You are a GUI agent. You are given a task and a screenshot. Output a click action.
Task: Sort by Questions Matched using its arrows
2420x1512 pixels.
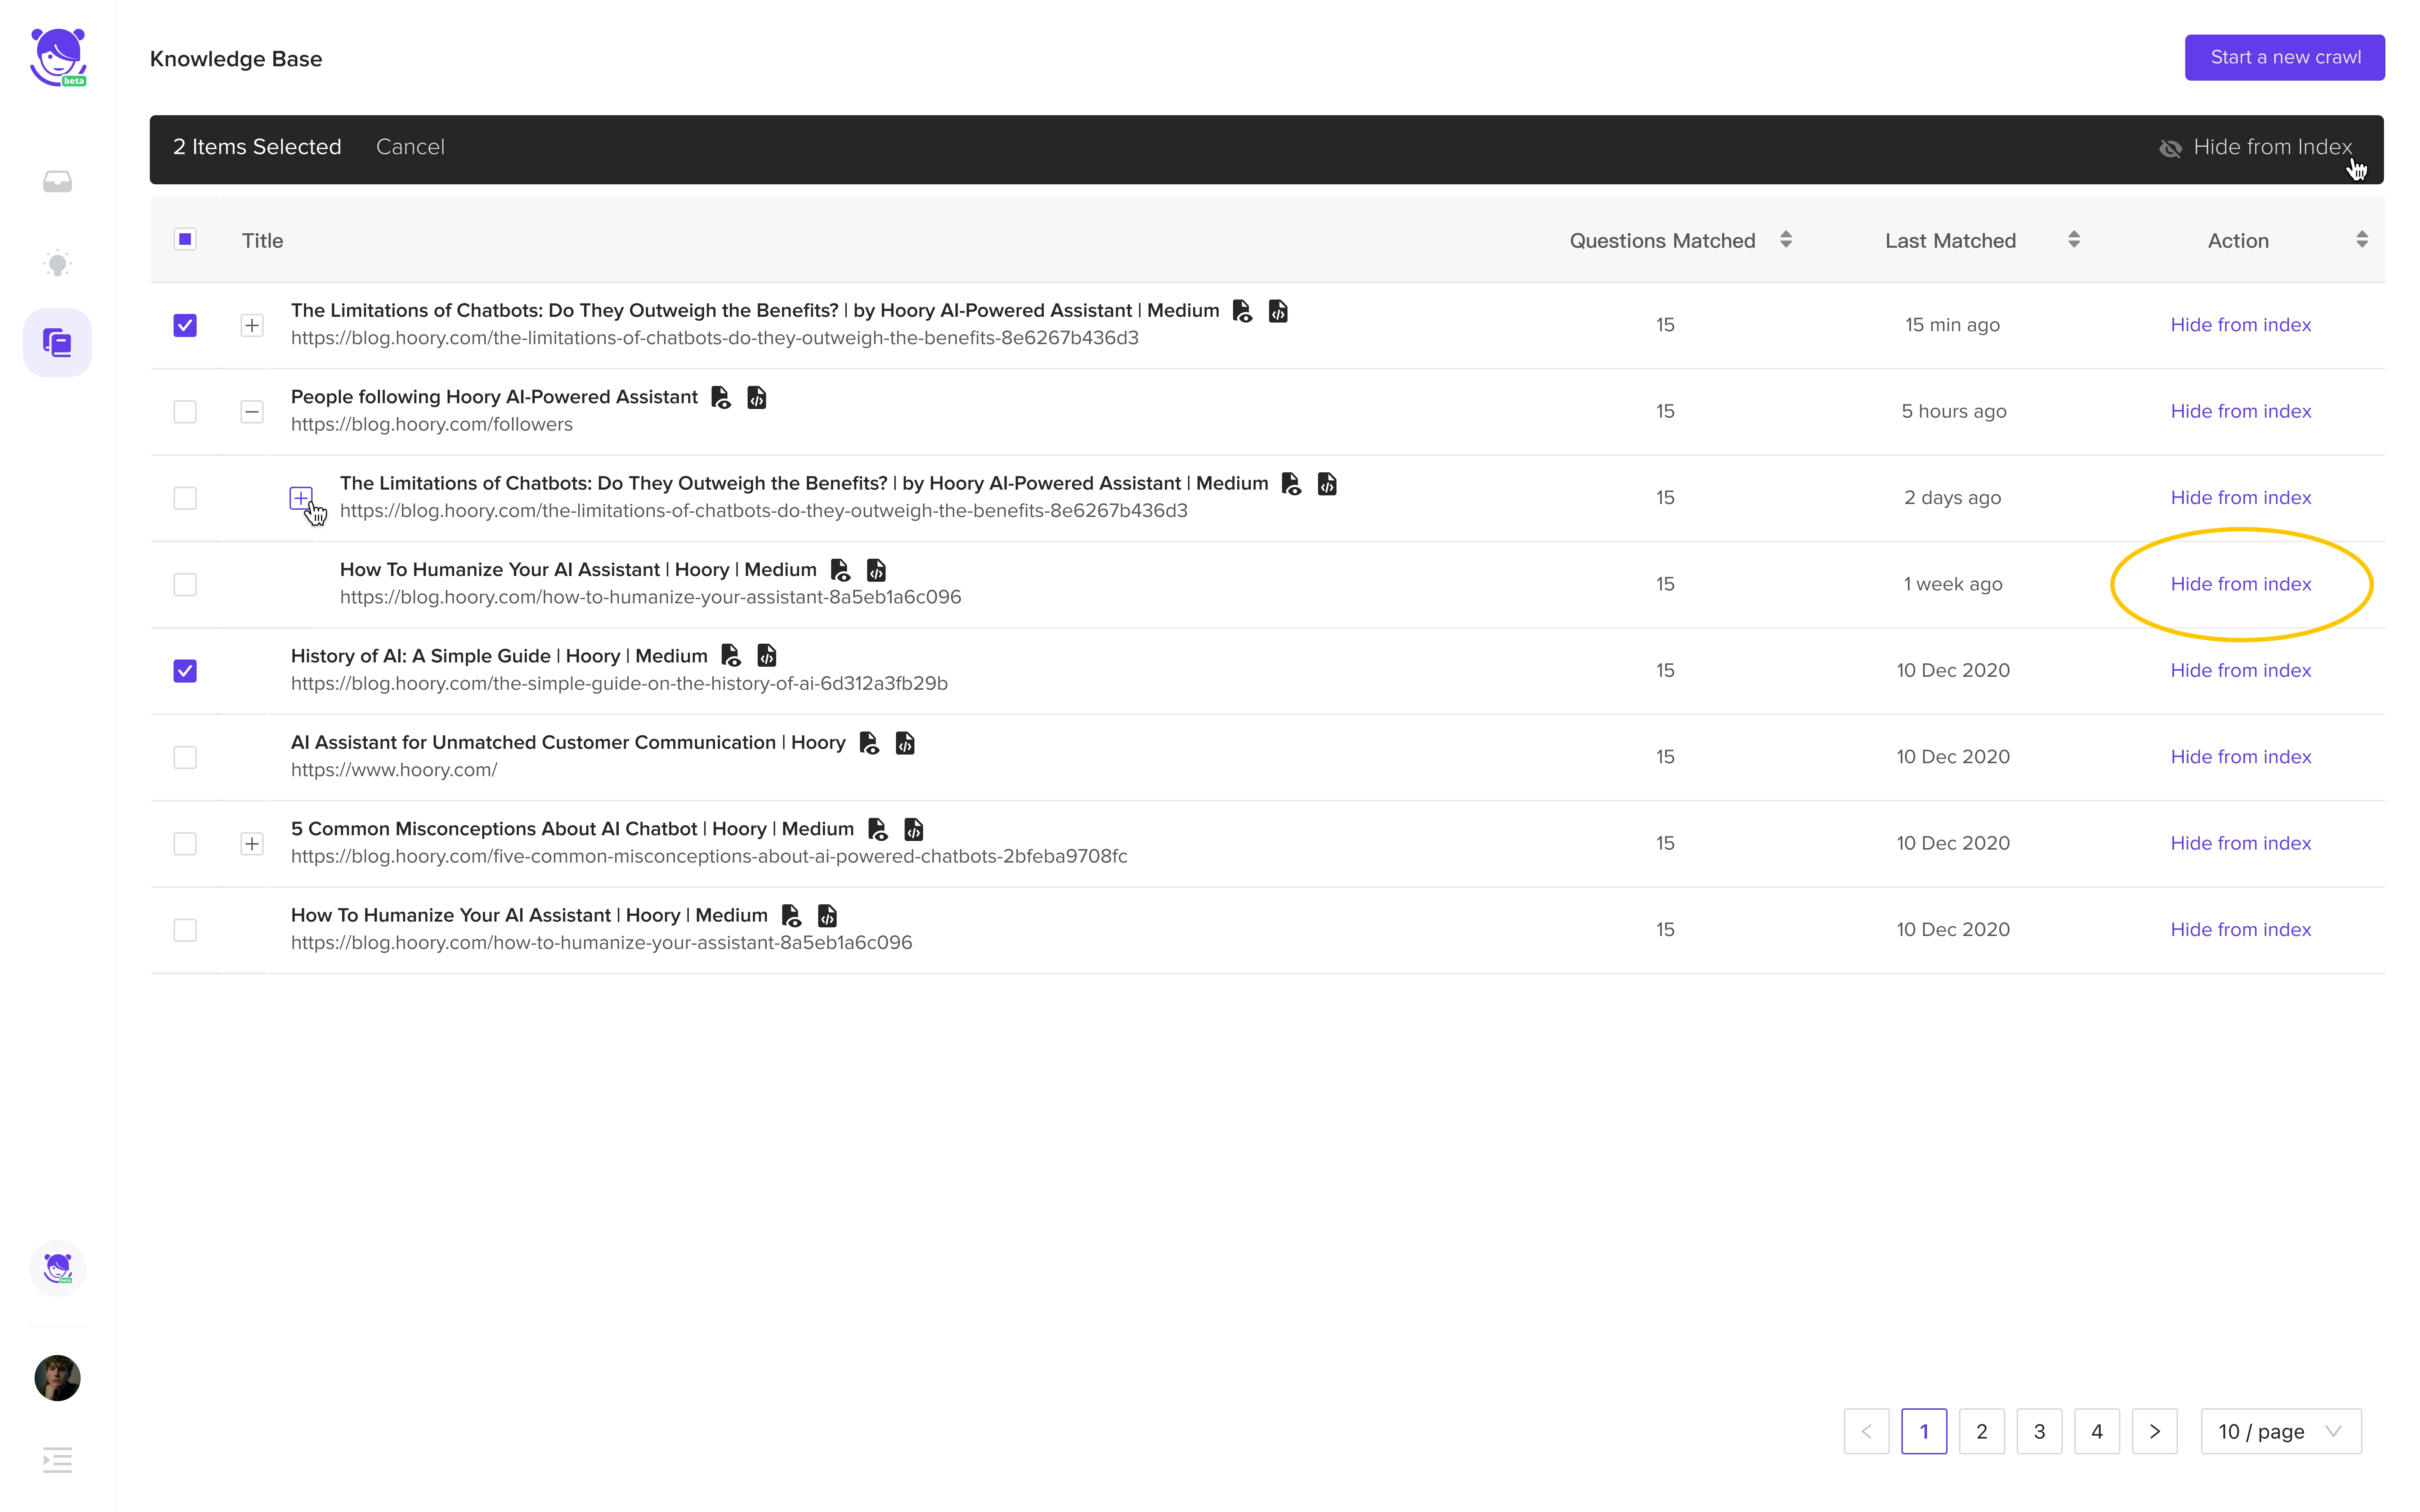coord(1786,240)
